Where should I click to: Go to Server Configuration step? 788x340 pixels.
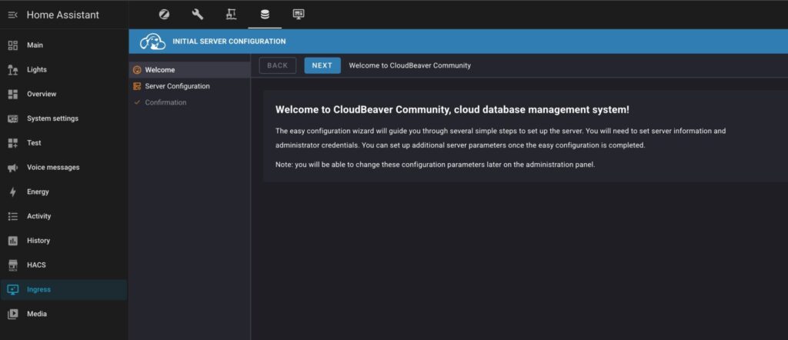(x=177, y=86)
